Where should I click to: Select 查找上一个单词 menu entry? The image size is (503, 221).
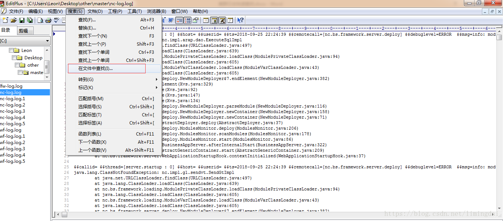coord(113,60)
